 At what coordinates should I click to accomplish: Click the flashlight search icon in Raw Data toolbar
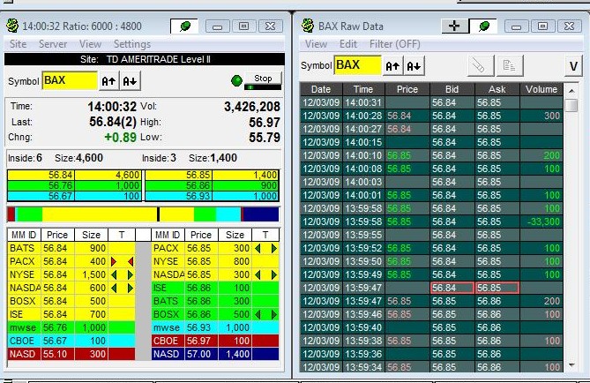click(x=480, y=66)
